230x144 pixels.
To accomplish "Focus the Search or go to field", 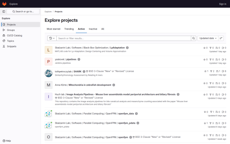I will pos(23,12).
